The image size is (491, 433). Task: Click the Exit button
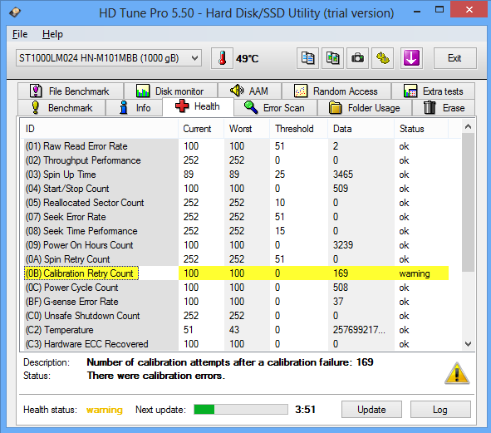454,58
